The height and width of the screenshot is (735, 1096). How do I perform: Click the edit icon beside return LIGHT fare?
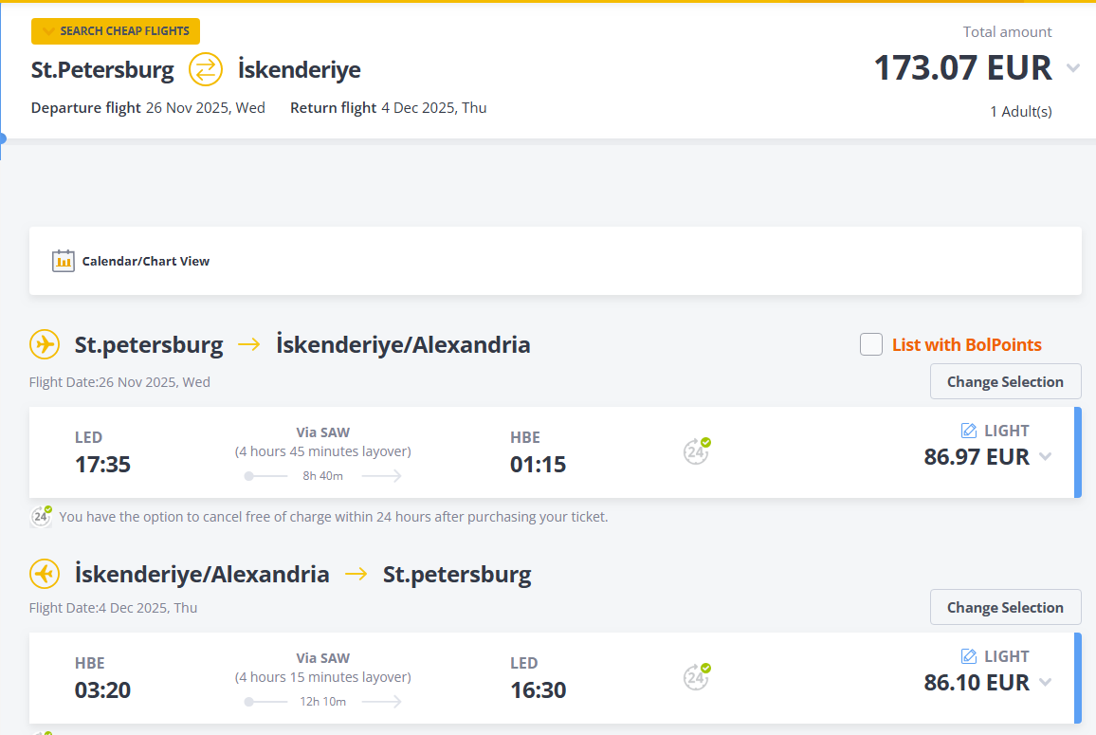tap(969, 656)
